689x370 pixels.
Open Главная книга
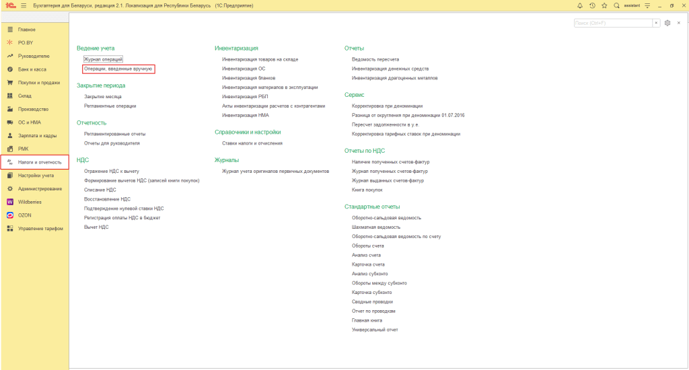[367, 320]
